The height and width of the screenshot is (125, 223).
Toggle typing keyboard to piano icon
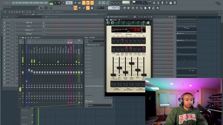coord(76,8)
